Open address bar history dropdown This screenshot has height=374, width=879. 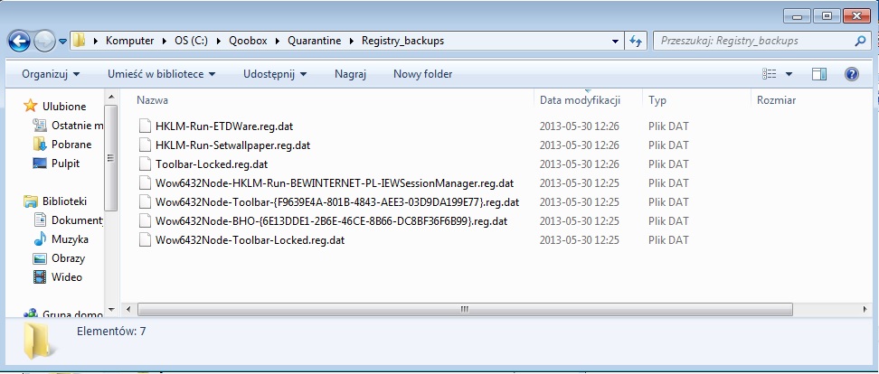click(616, 42)
